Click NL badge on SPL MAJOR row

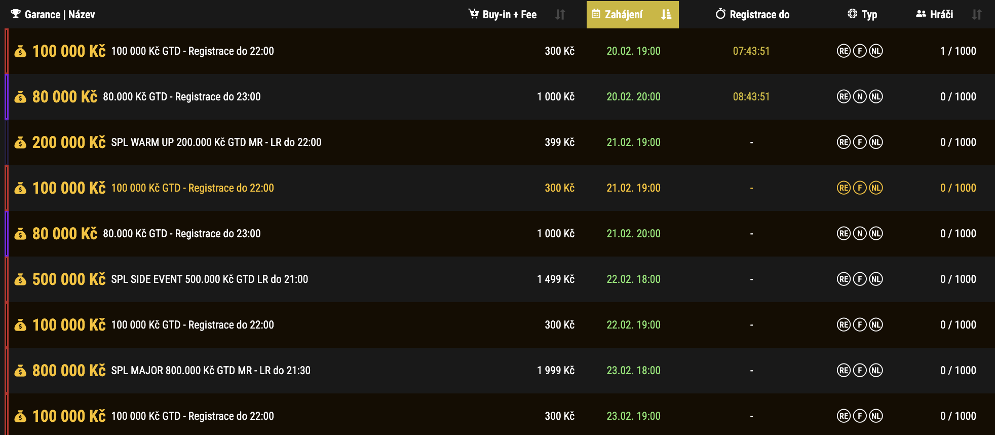(x=876, y=371)
